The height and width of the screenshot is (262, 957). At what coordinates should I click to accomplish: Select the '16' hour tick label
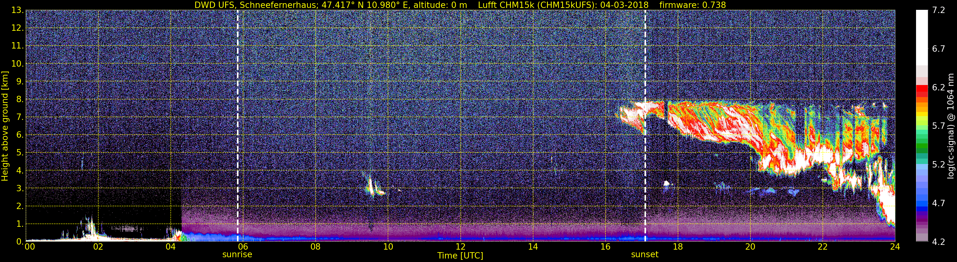[x=605, y=247]
